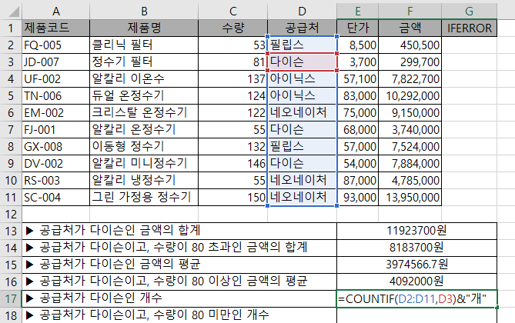Select column C header
This screenshot has width=515, height=323.
click(233, 12)
